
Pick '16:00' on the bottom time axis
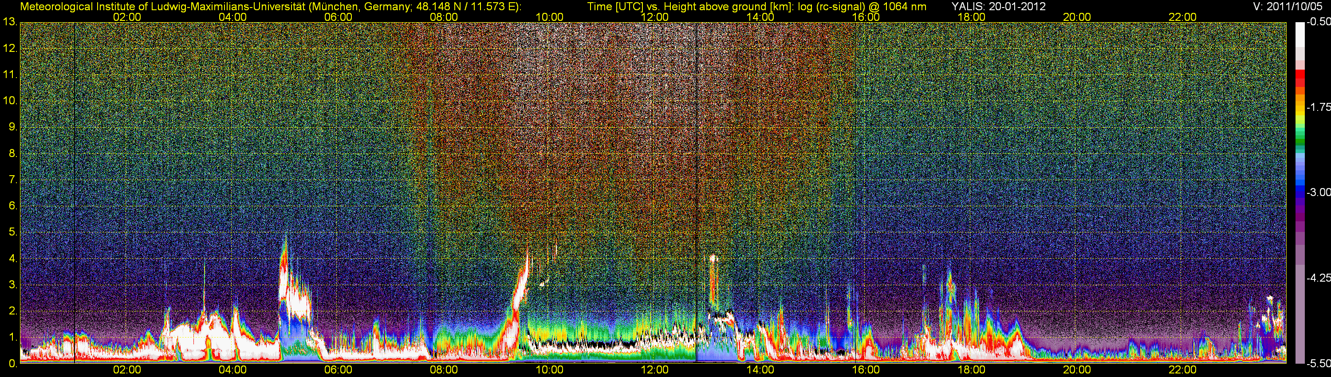(866, 370)
